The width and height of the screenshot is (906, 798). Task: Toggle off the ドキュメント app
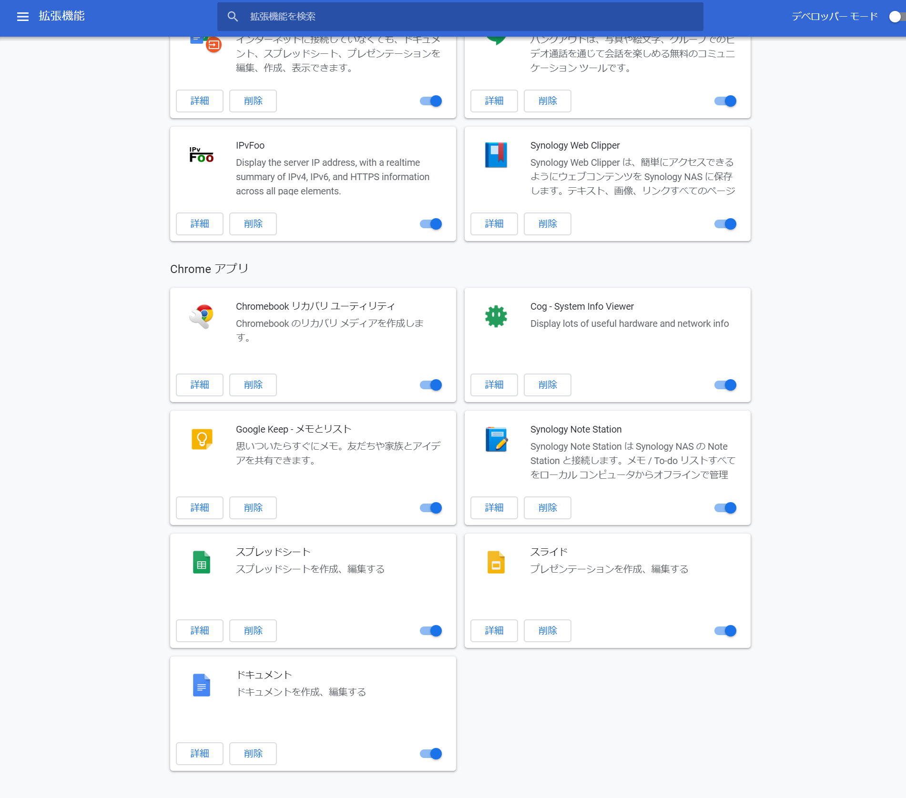point(431,754)
